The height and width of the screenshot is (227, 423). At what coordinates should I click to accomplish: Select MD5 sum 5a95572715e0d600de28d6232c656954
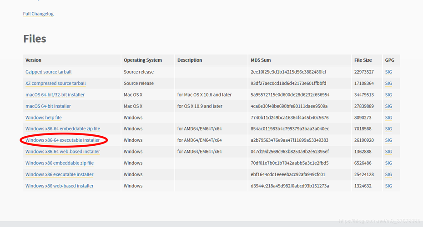coord(290,95)
